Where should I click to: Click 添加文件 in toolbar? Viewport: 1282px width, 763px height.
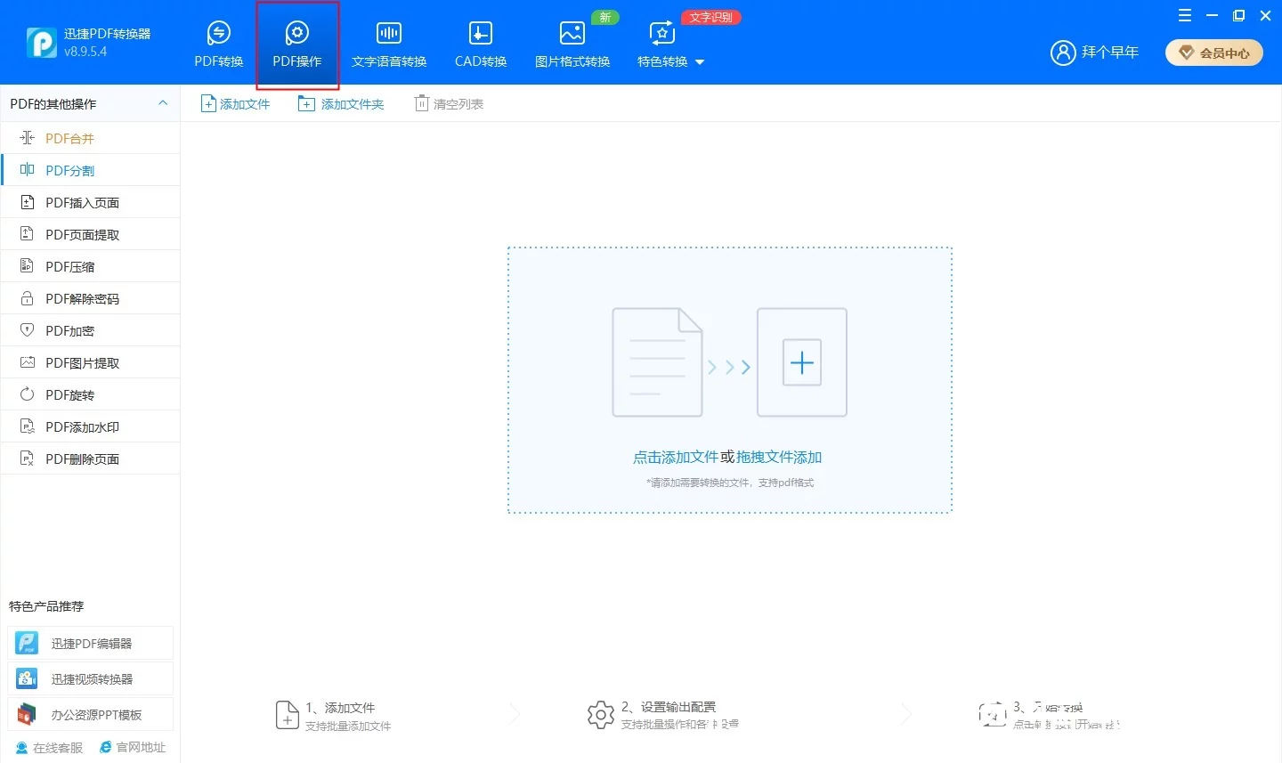pyautogui.click(x=235, y=104)
